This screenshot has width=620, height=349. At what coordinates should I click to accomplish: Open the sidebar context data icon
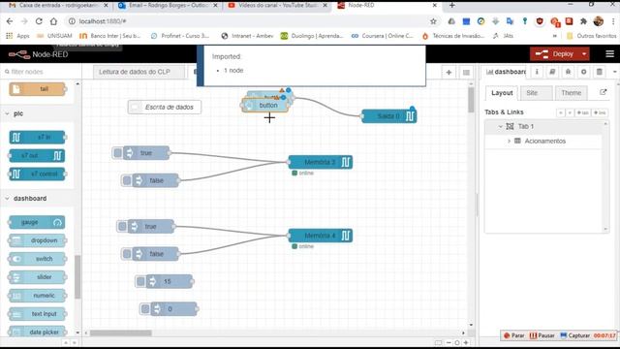[x=600, y=72]
